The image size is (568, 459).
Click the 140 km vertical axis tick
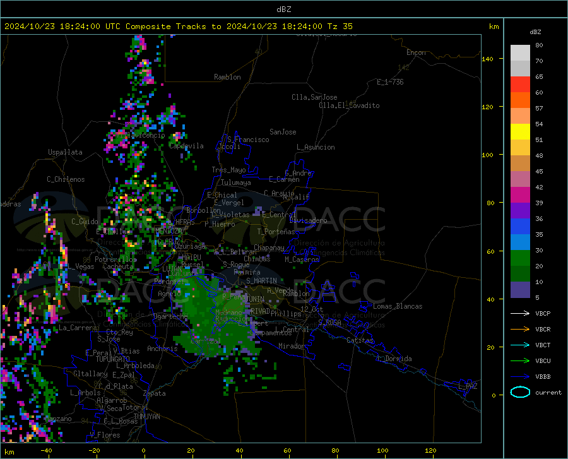[x=487, y=59]
